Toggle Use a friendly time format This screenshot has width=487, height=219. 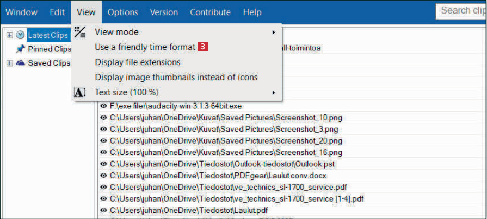pyautogui.click(x=145, y=47)
